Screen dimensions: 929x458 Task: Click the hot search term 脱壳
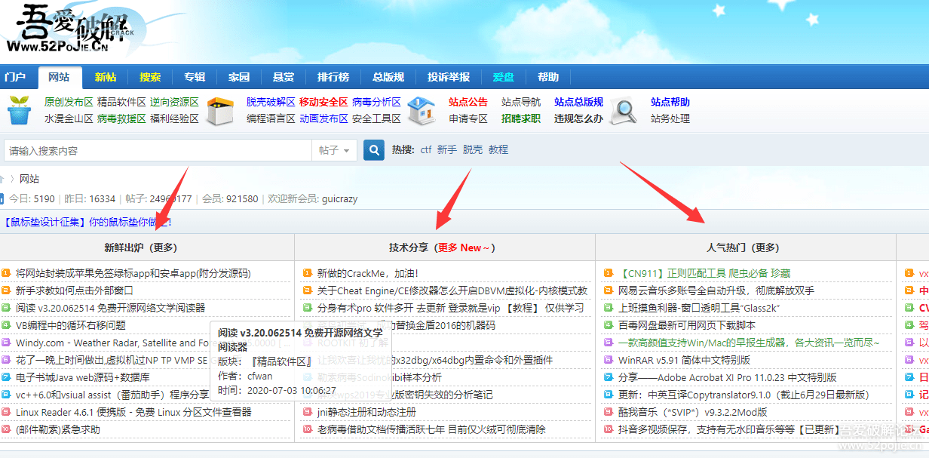pos(473,150)
